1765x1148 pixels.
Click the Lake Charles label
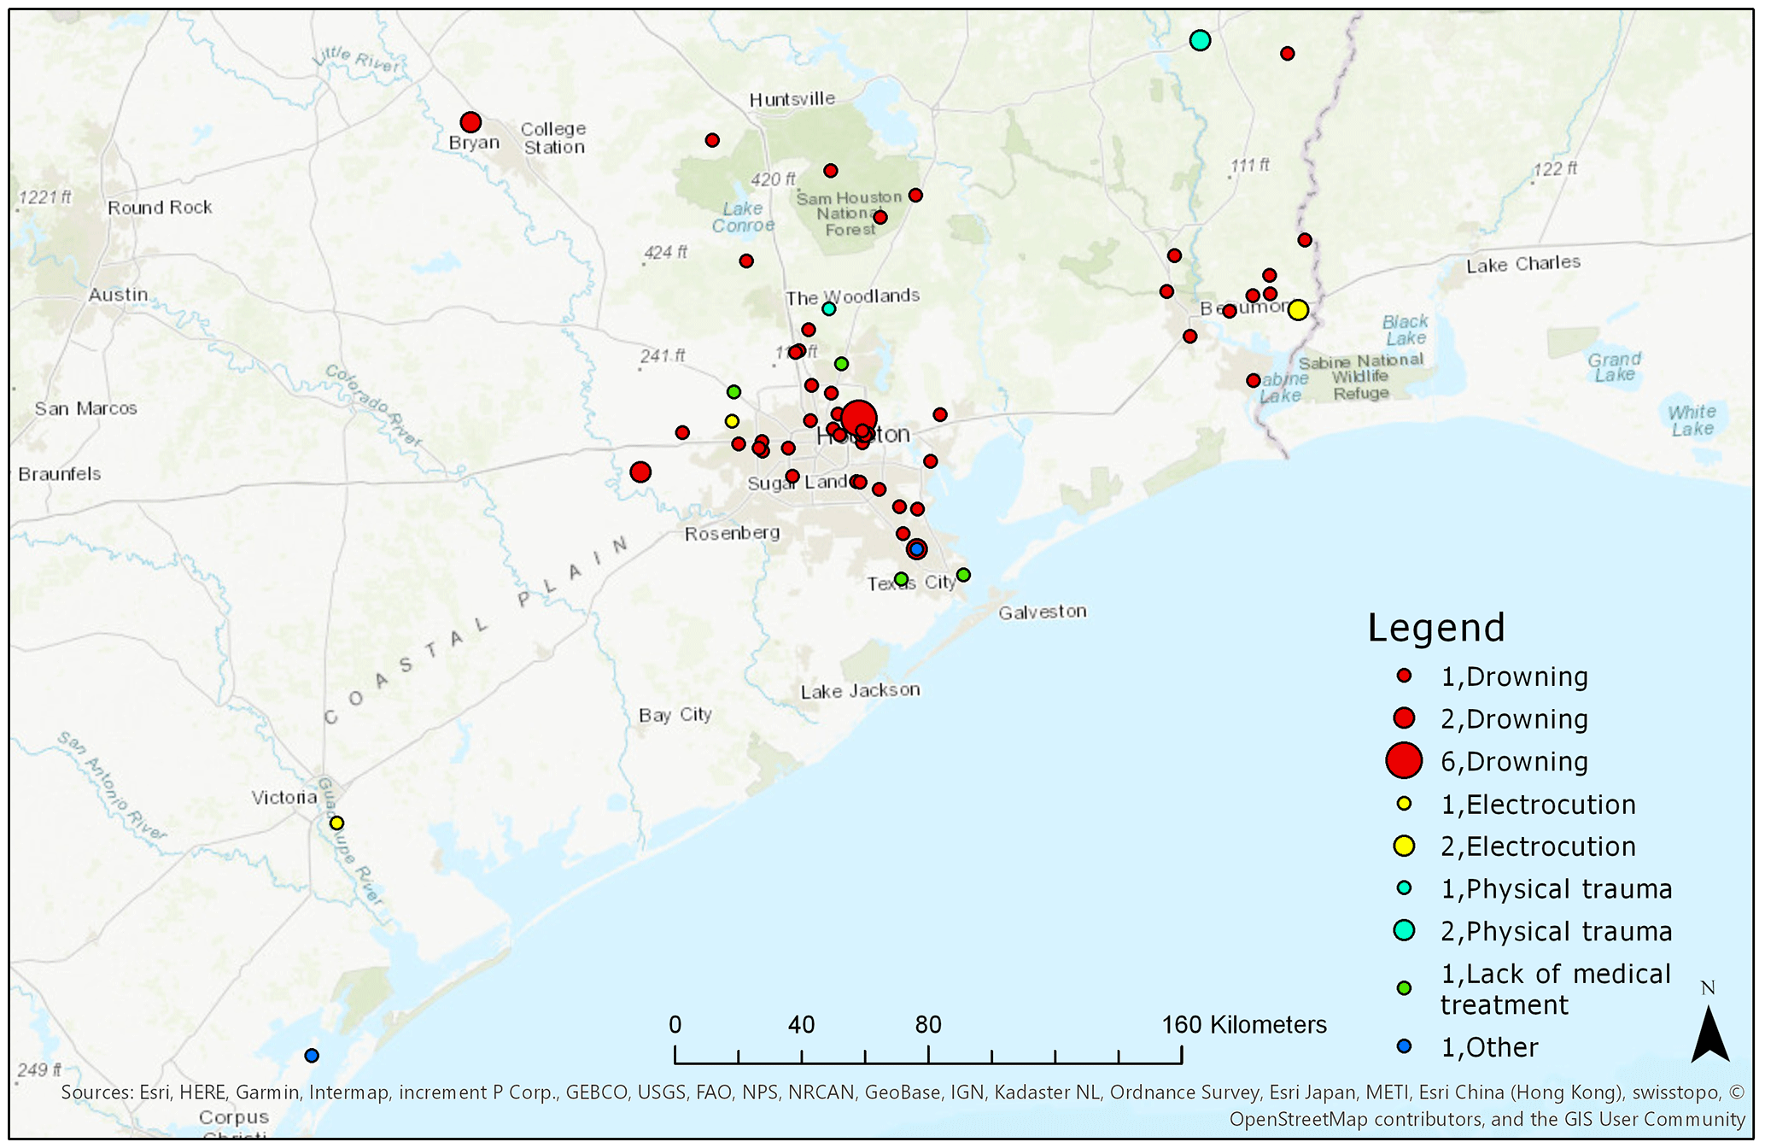(1522, 264)
